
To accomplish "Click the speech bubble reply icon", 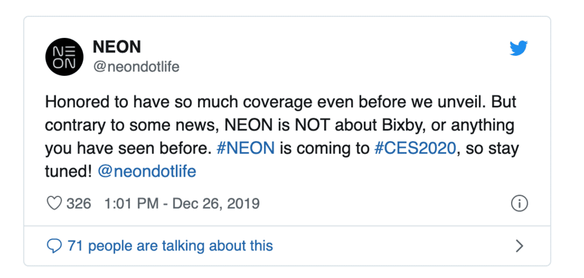I will click(54, 246).
